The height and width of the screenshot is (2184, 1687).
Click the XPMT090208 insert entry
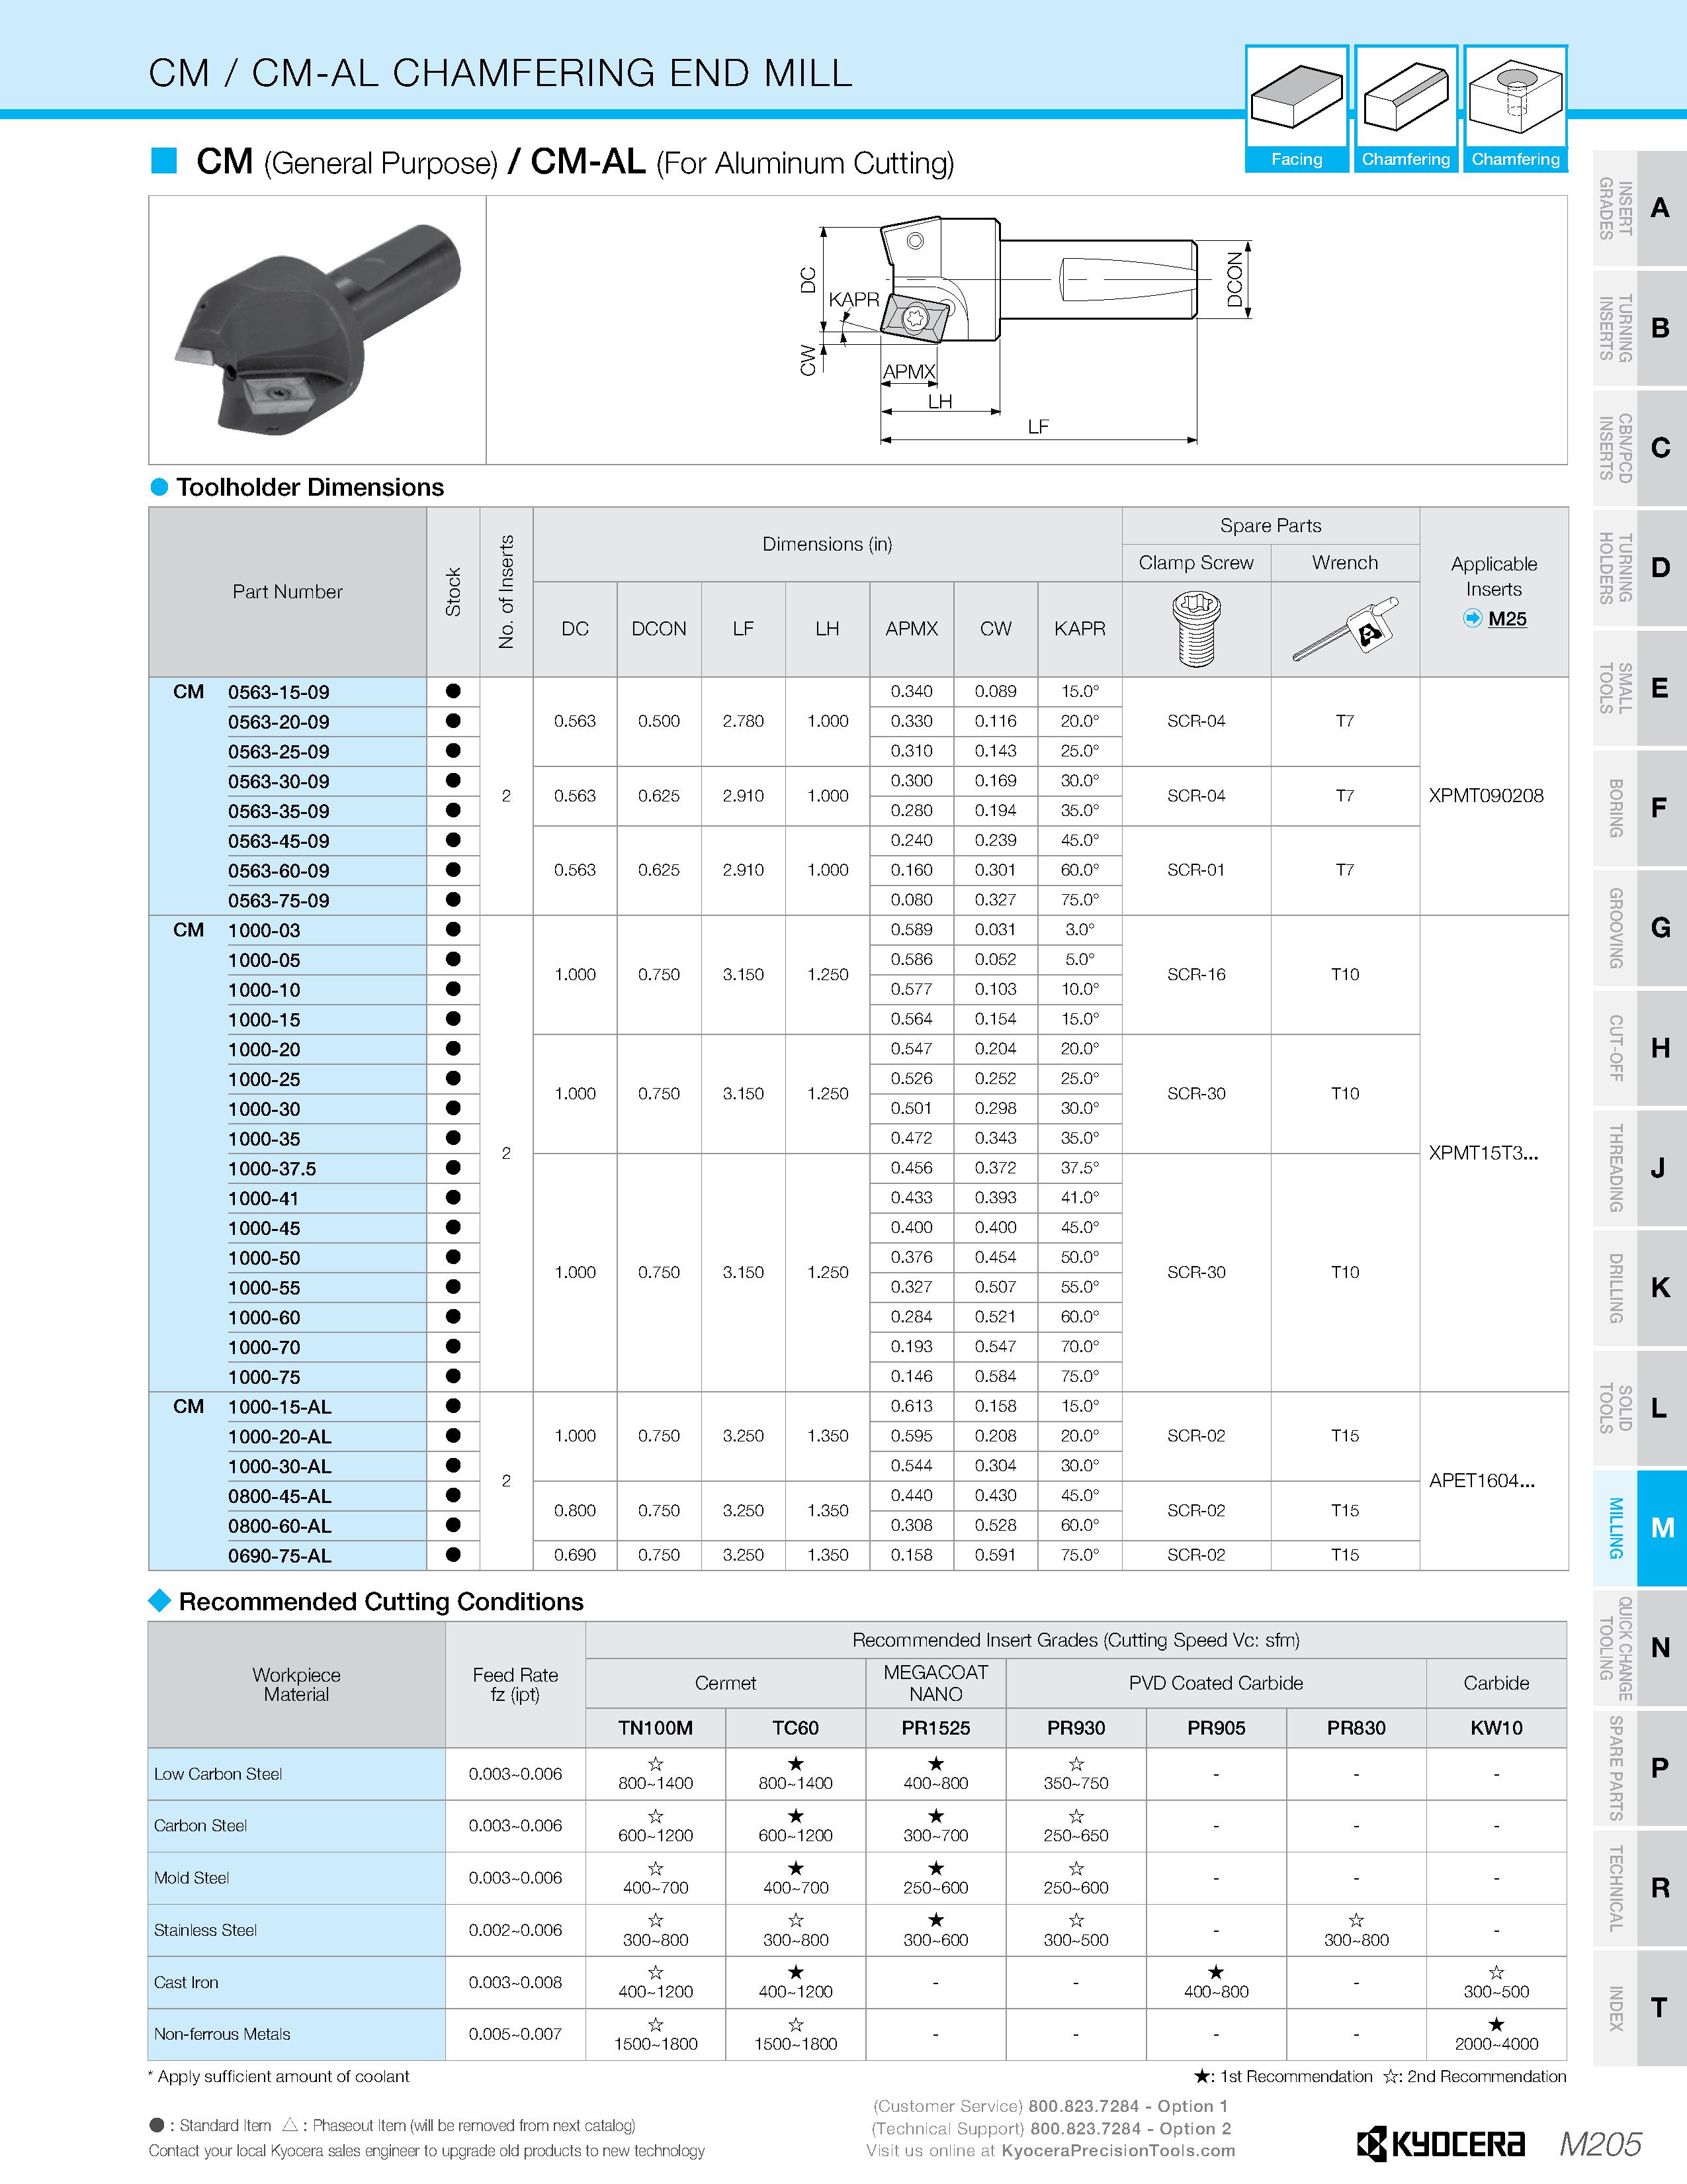pos(1486,796)
